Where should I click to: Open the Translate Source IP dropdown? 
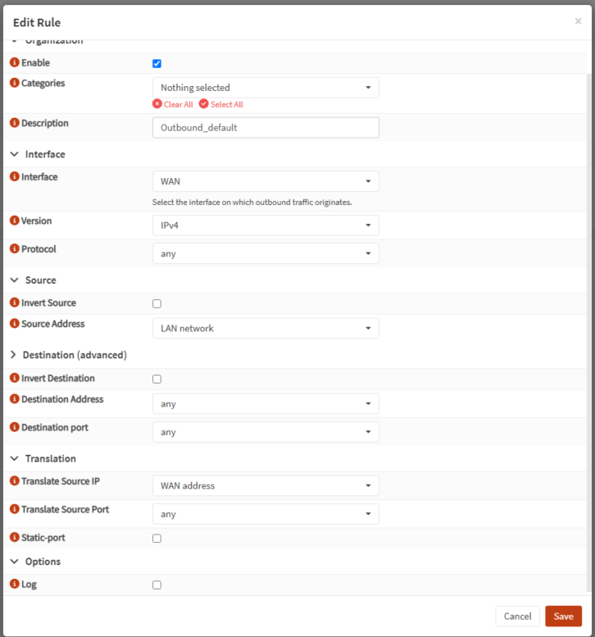pyautogui.click(x=266, y=485)
